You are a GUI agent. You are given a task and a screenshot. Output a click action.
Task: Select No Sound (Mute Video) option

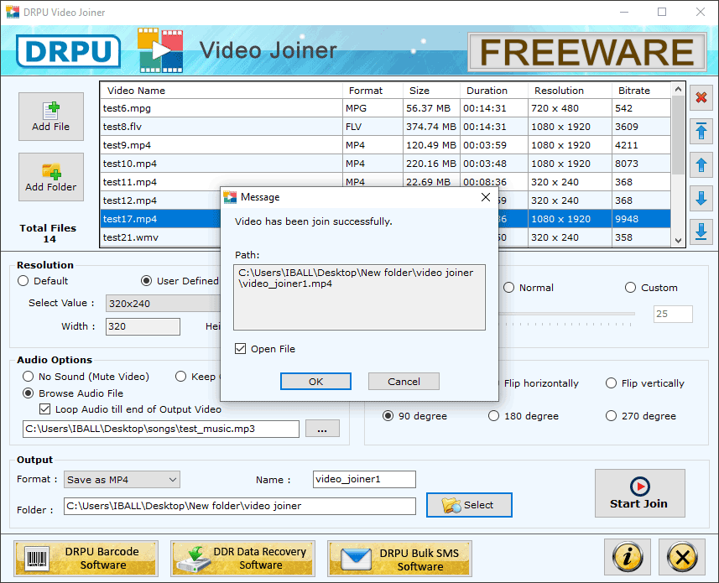pos(86,377)
